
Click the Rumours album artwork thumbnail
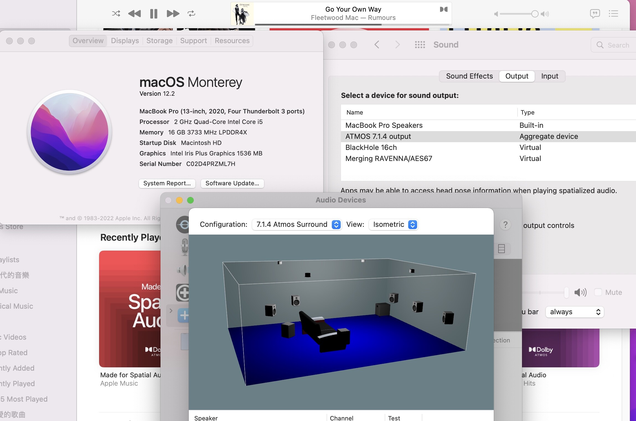(242, 14)
